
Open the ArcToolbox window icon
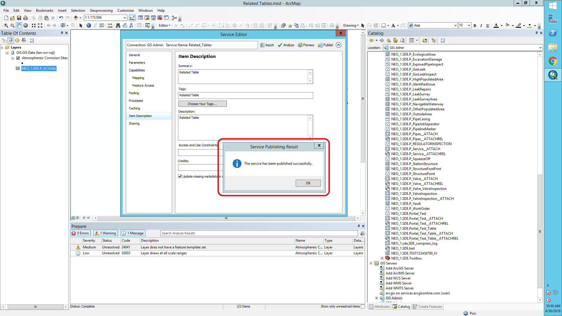pos(160,18)
